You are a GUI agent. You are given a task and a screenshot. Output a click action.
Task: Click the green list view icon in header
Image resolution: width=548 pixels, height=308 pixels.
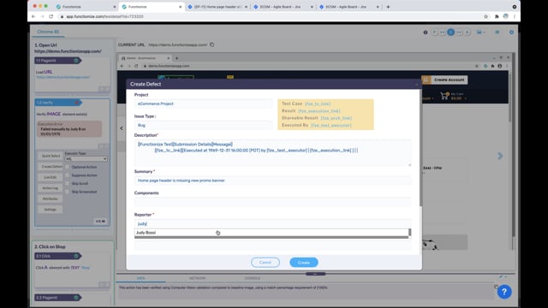point(497,33)
